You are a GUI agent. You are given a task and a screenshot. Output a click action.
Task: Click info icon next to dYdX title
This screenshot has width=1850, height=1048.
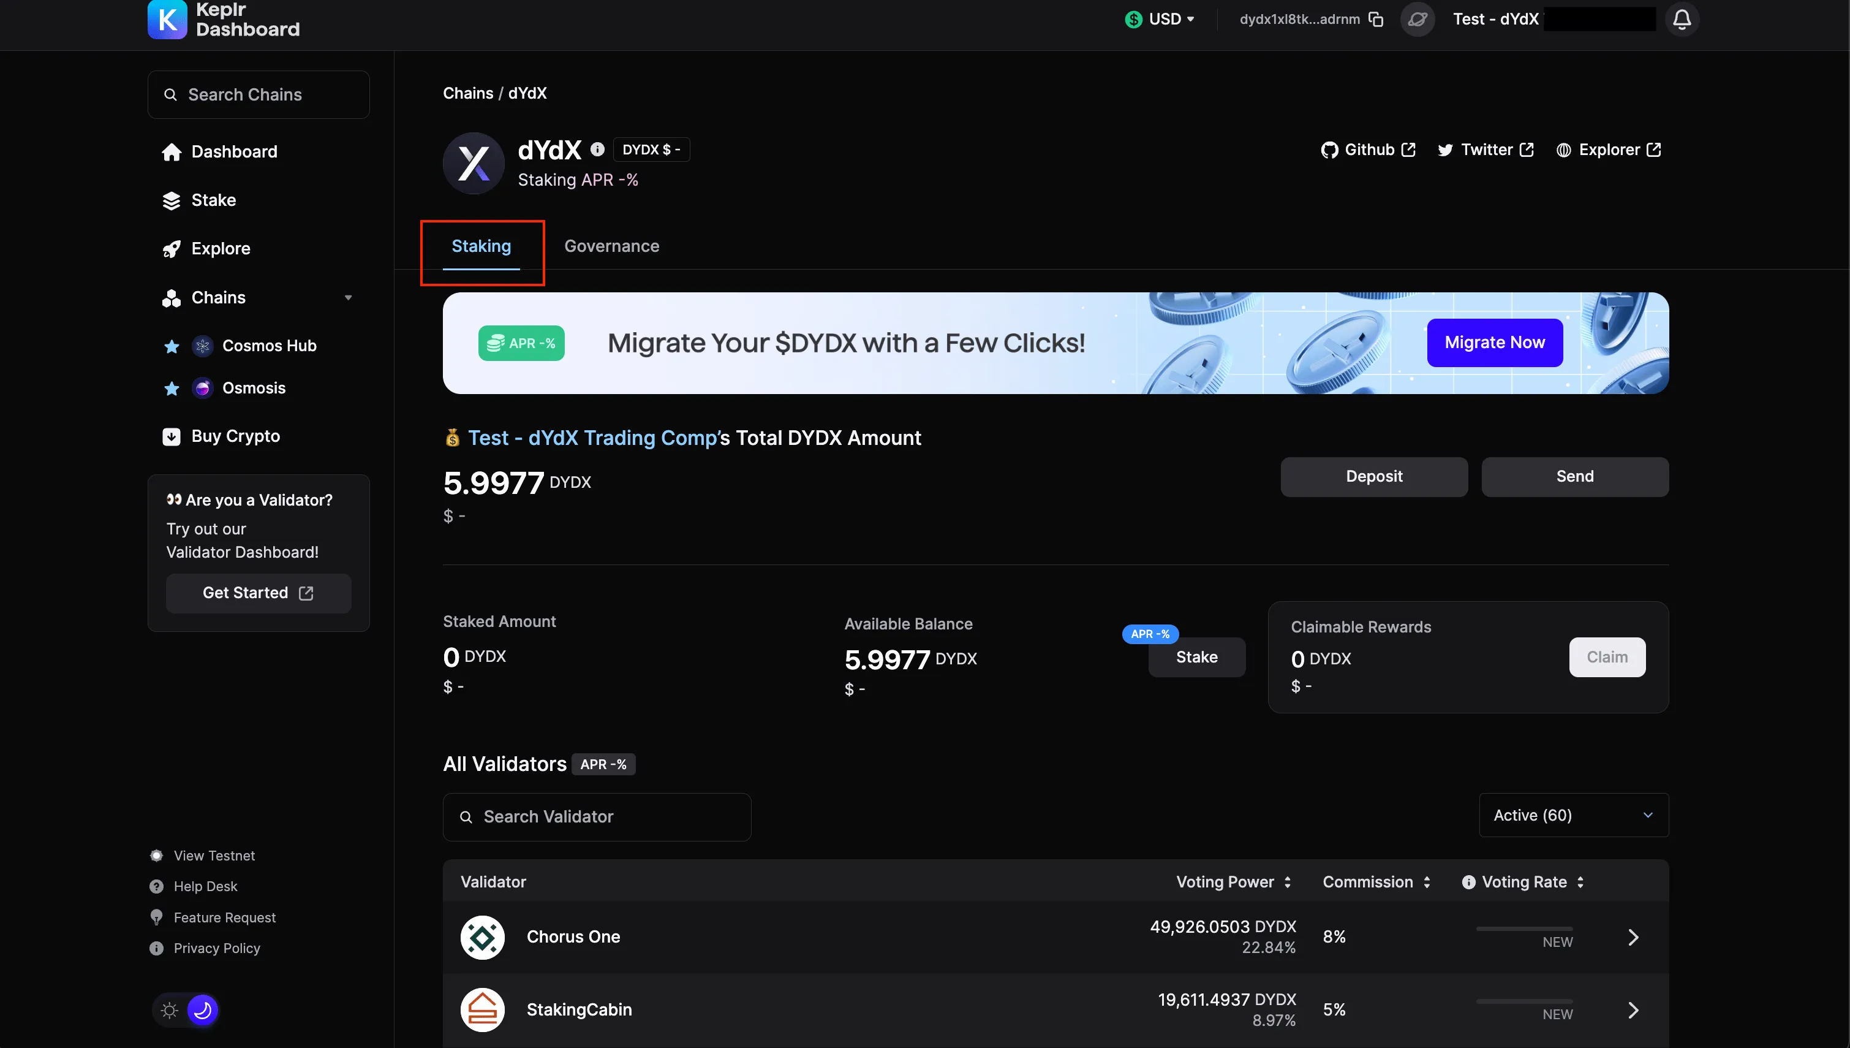tap(597, 149)
